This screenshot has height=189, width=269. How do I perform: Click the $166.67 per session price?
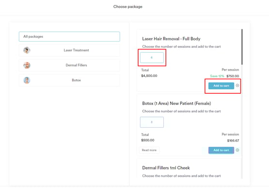[233, 141]
